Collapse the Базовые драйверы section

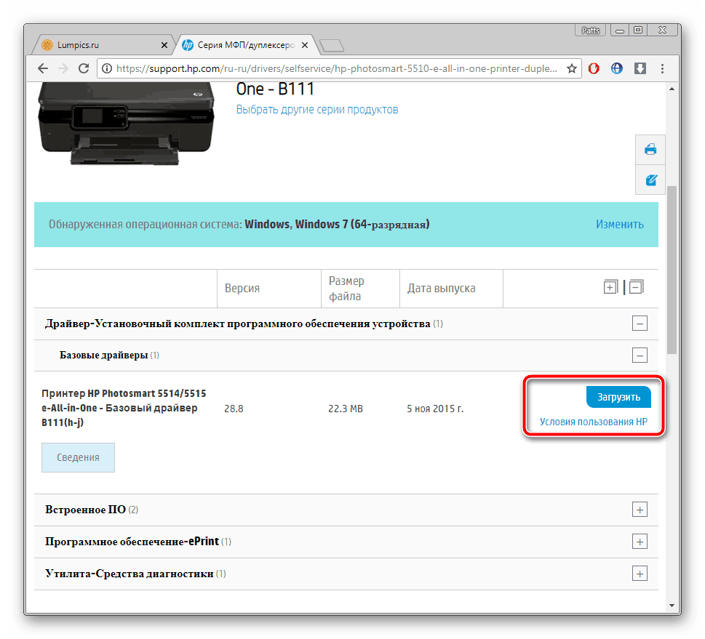coord(640,355)
